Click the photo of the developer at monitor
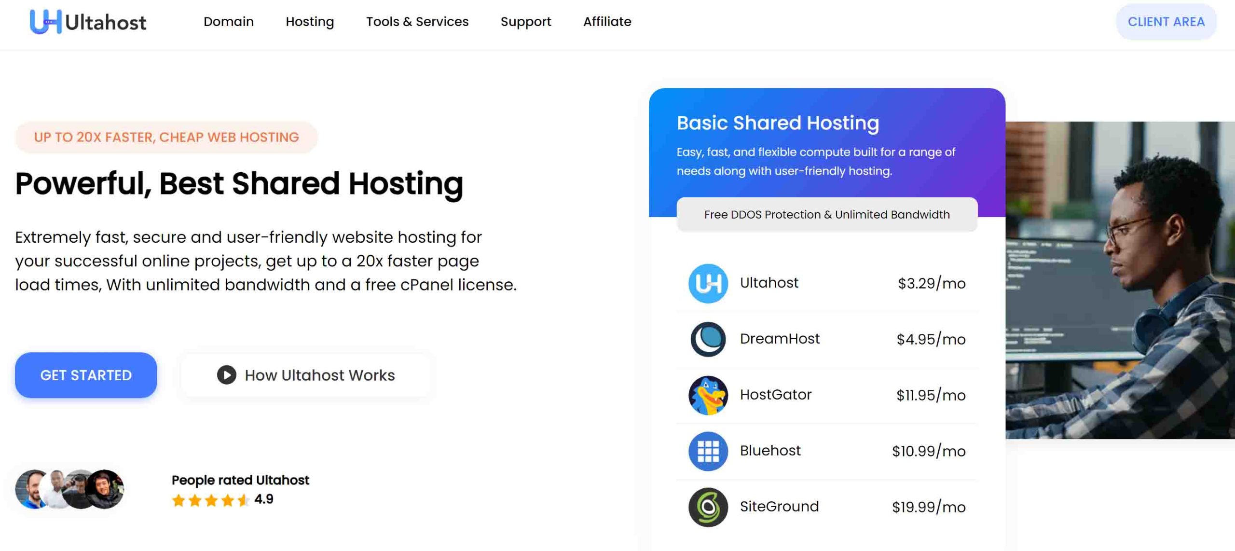Screen dimensions: 1235x551 1120,280
